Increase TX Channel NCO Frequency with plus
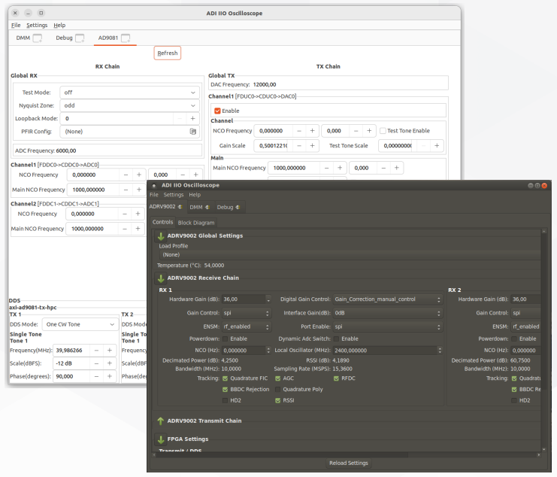 312,131
